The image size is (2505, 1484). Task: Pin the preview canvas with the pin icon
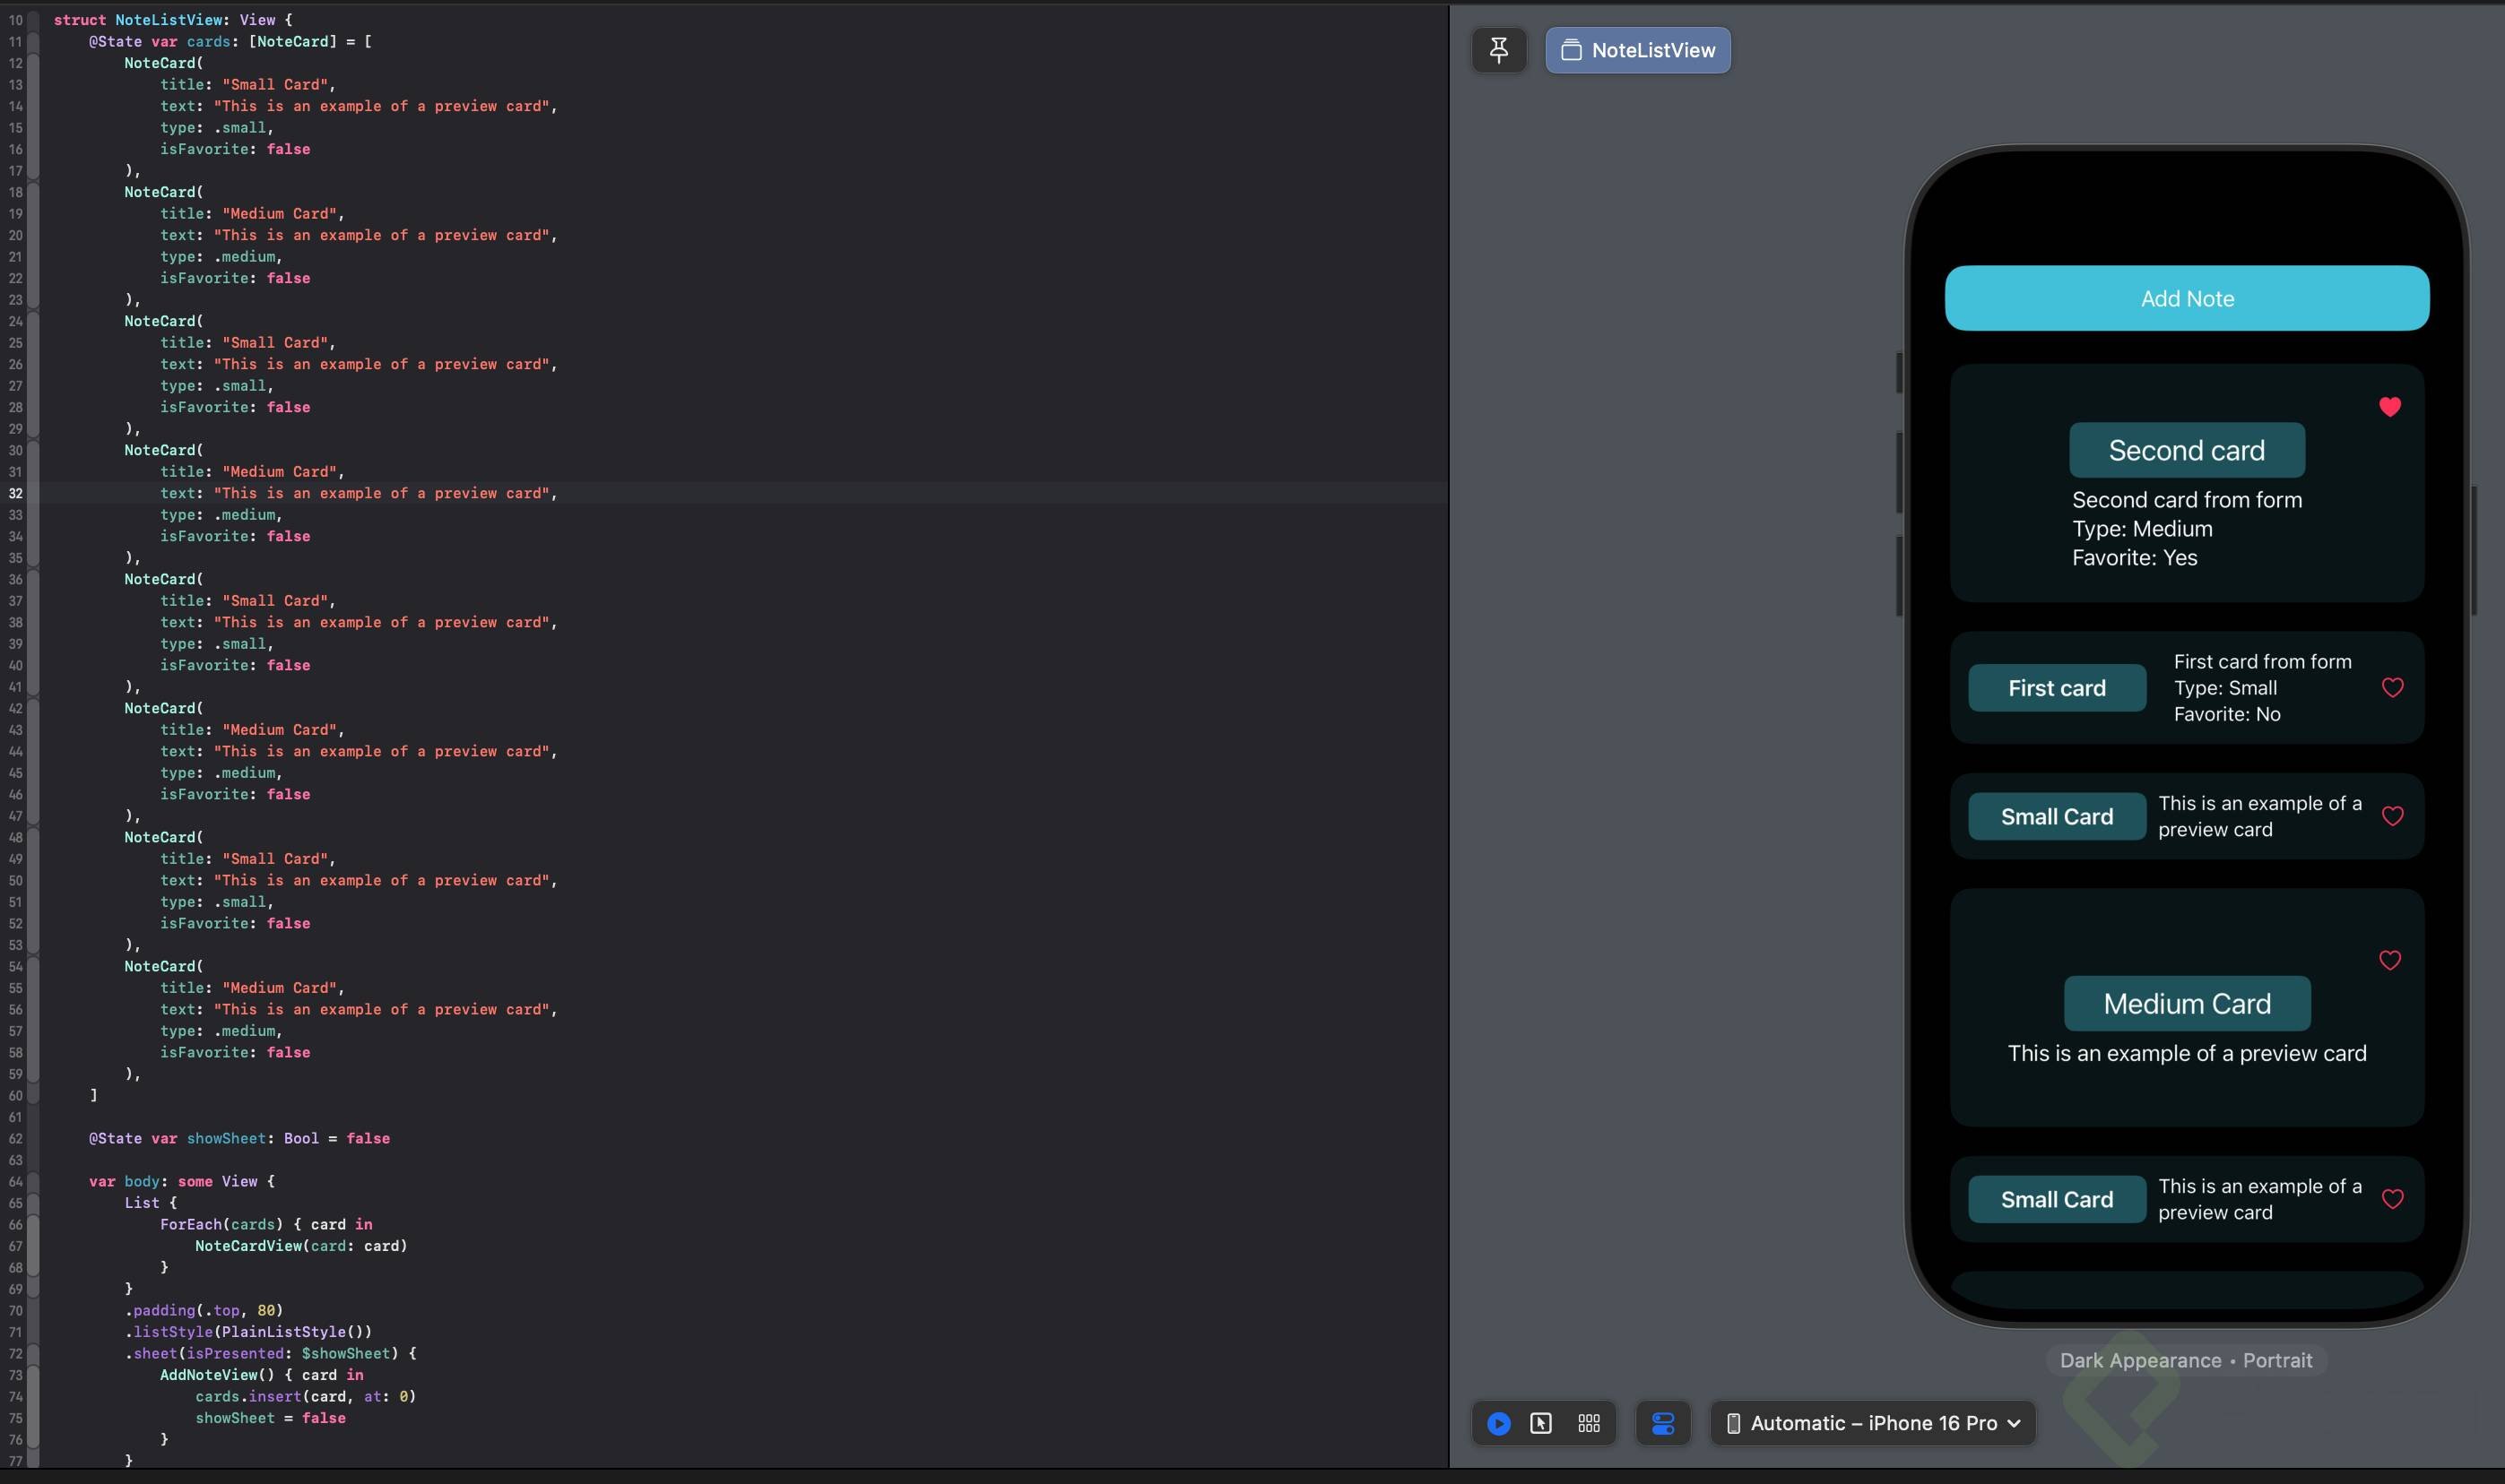(1497, 50)
